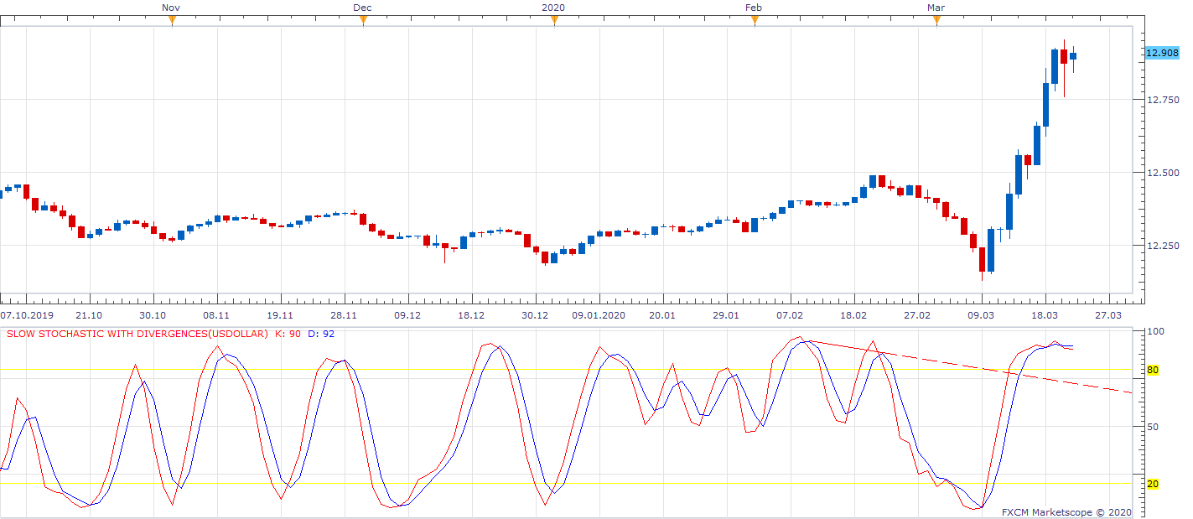The height and width of the screenshot is (519, 1193).
Task: Click the Dec label above the chart
Action: coord(362,8)
